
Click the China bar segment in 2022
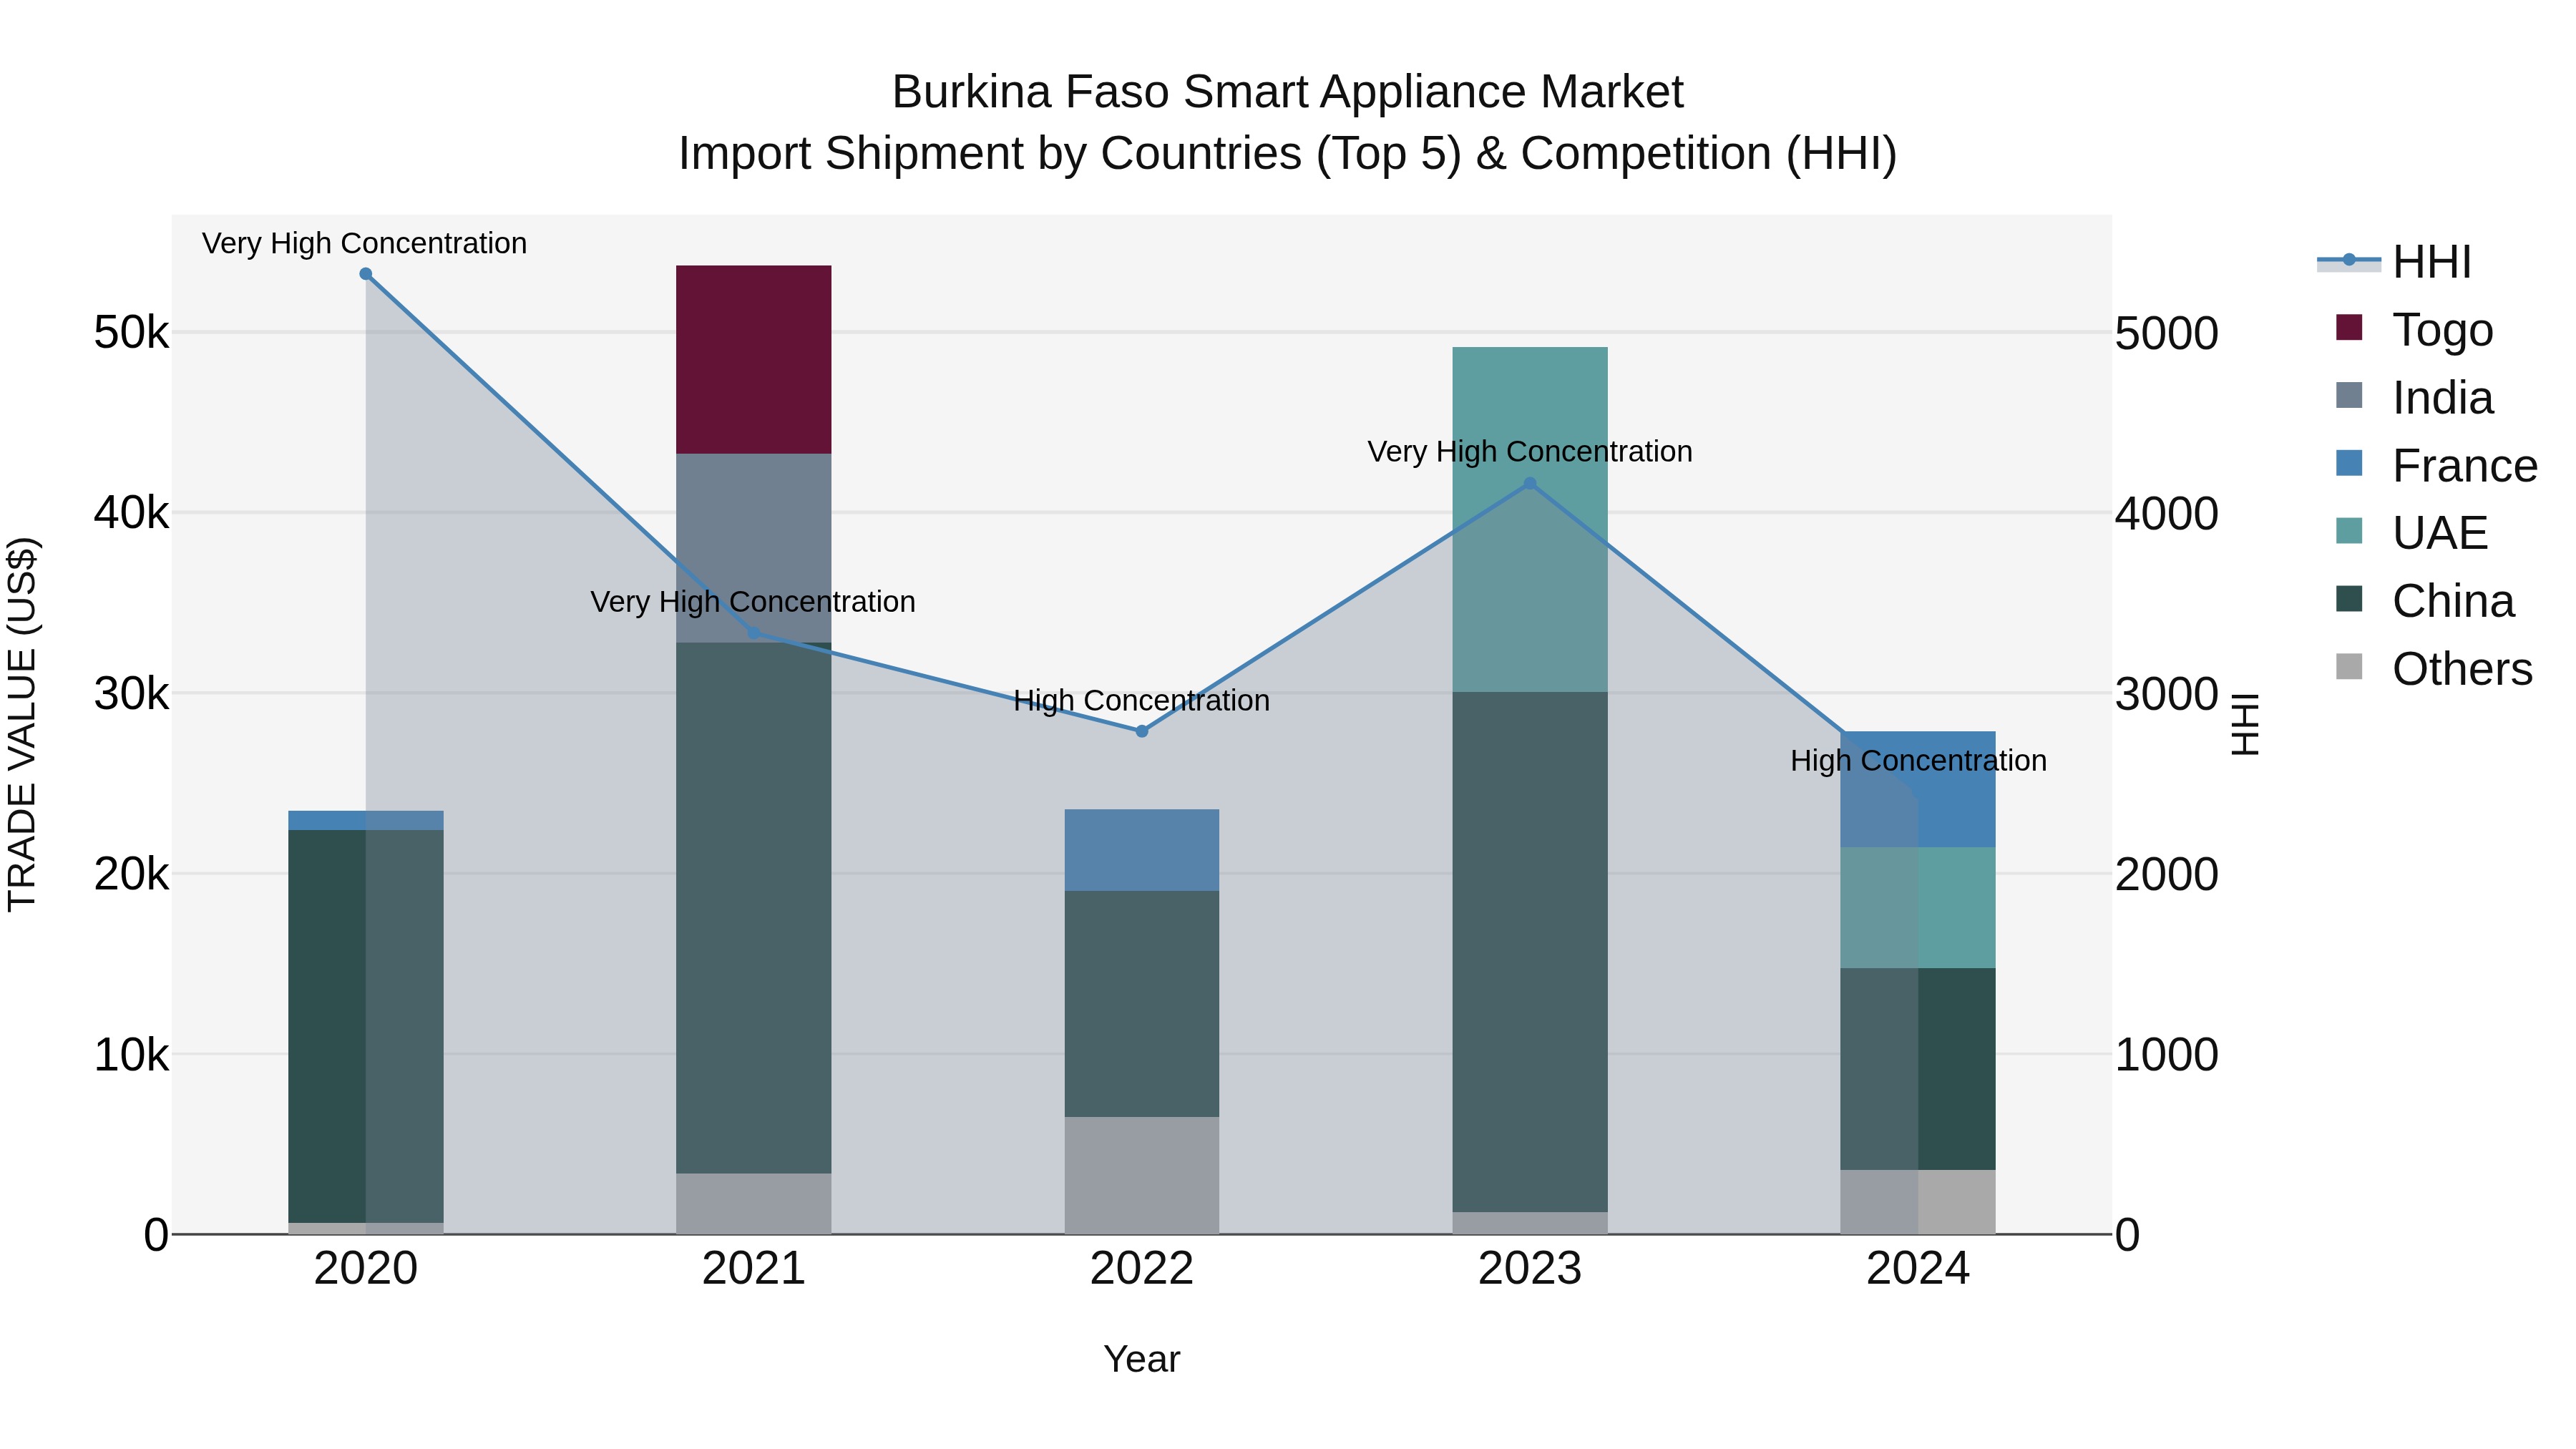[x=1142, y=1004]
